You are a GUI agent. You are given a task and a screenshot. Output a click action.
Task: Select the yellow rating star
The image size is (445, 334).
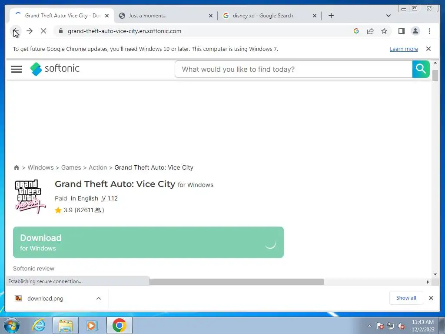pos(58,210)
